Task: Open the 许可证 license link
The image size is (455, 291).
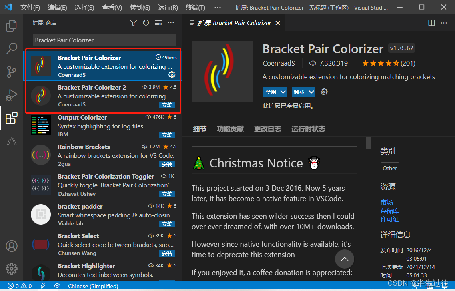Action: tap(390, 219)
